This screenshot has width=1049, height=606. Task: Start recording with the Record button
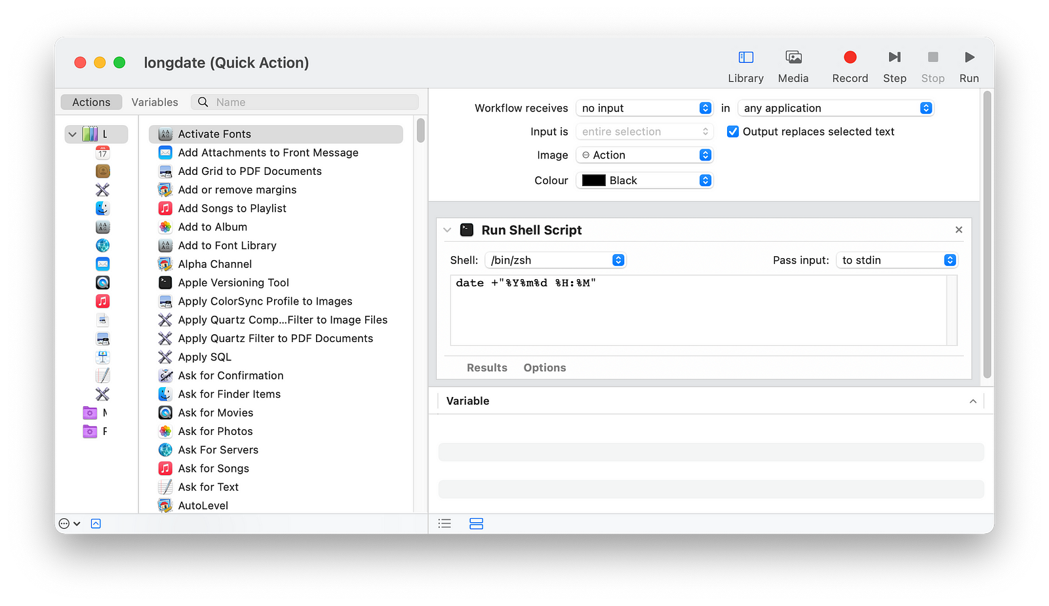tap(850, 67)
